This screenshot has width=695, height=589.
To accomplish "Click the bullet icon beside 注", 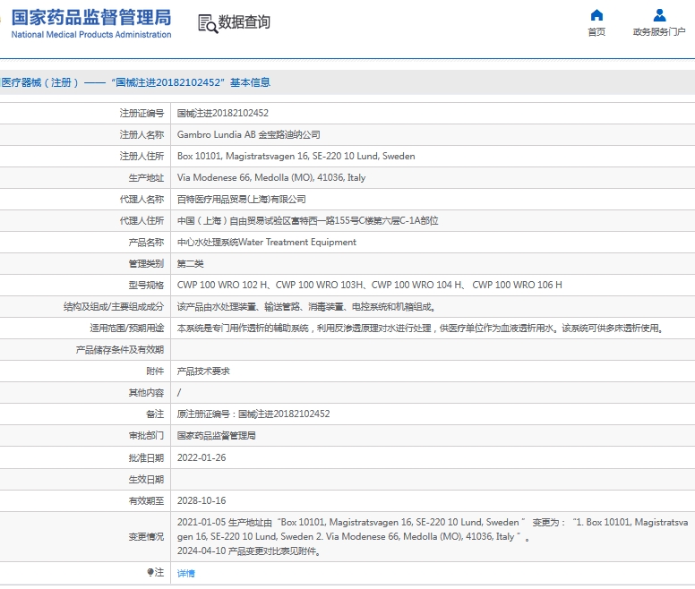I will click(x=150, y=572).
